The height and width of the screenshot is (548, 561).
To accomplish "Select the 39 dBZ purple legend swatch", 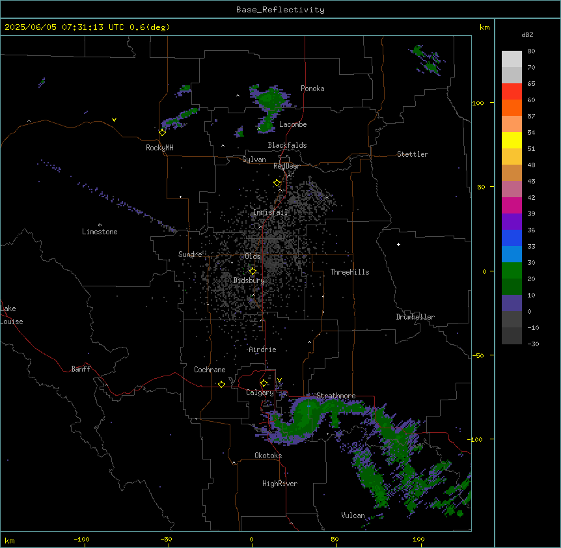I will [512, 222].
